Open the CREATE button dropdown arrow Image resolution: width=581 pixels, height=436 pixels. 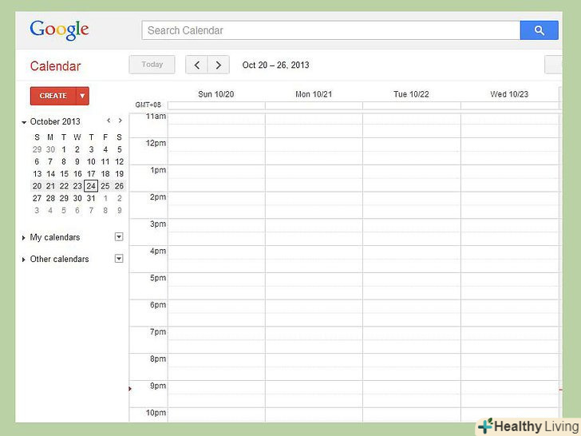pyautogui.click(x=83, y=96)
